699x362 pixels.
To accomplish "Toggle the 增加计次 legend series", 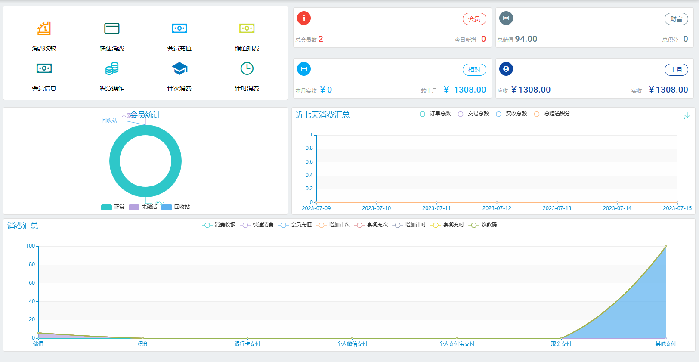I will (x=333, y=225).
